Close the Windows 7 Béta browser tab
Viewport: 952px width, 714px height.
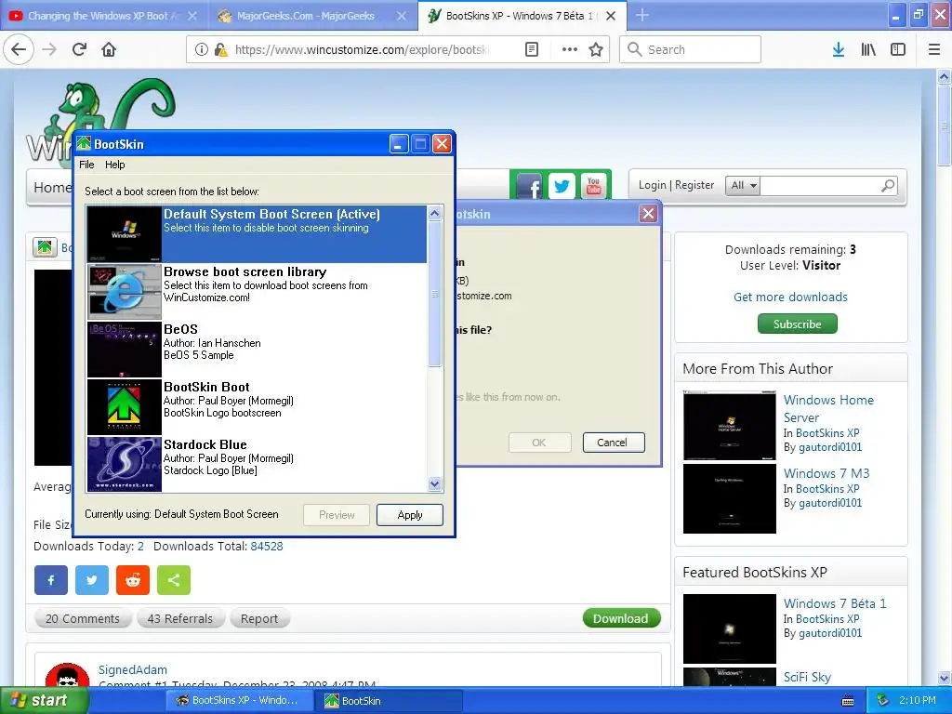click(x=612, y=16)
